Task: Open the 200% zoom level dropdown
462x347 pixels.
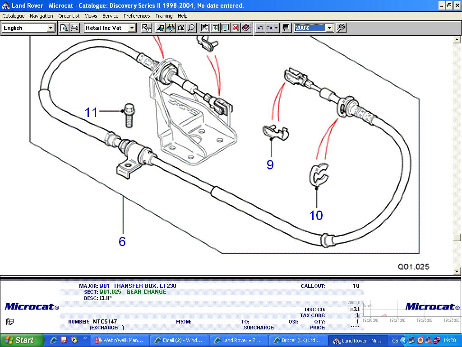Action: tap(329, 28)
